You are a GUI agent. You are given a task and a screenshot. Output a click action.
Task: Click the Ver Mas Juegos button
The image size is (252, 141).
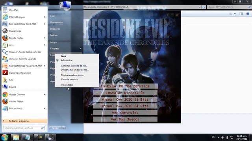125,119
